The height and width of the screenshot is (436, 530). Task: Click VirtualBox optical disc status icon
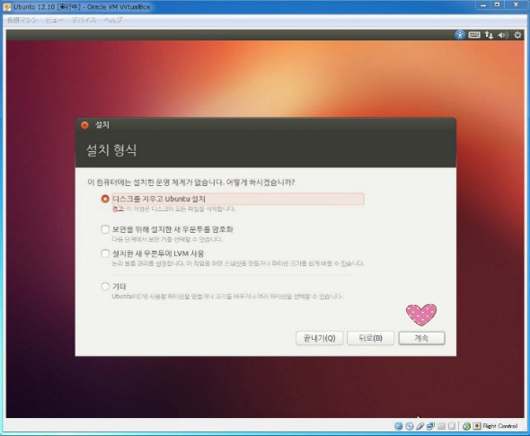[x=410, y=426]
